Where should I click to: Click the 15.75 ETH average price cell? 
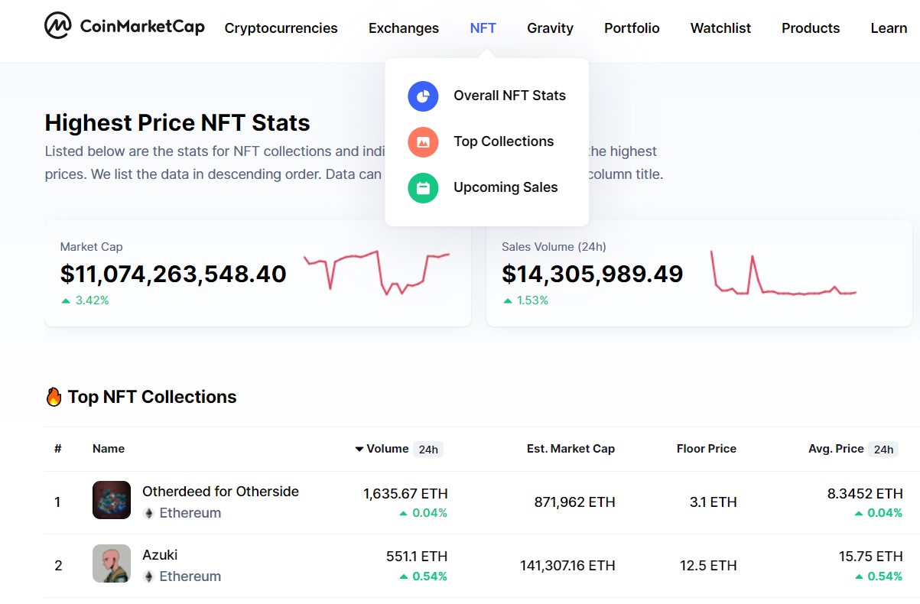pyautogui.click(x=871, y=557)
